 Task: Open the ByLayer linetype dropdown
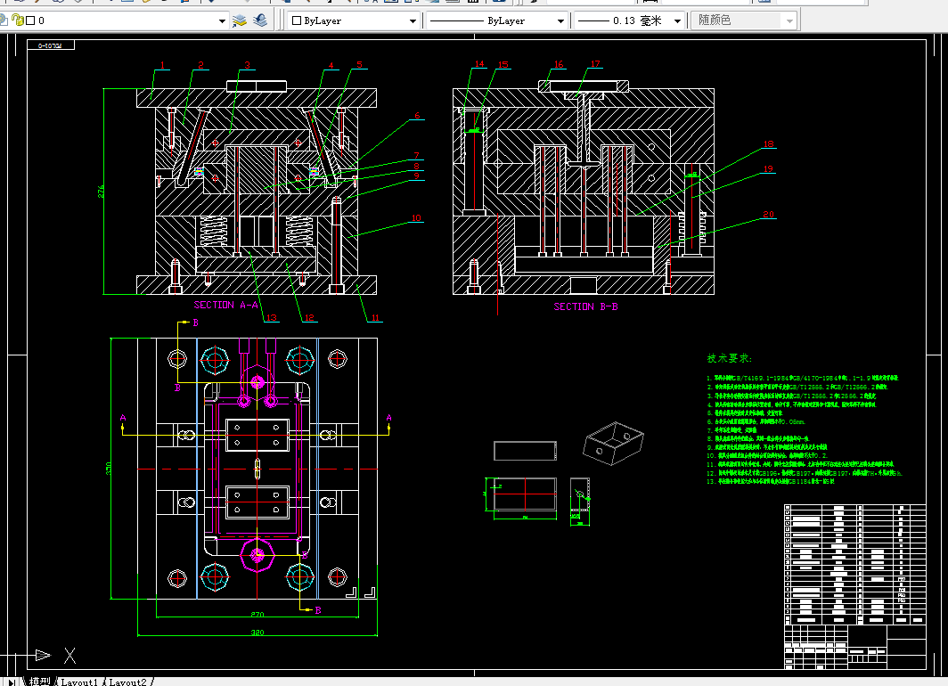[560, 20]
